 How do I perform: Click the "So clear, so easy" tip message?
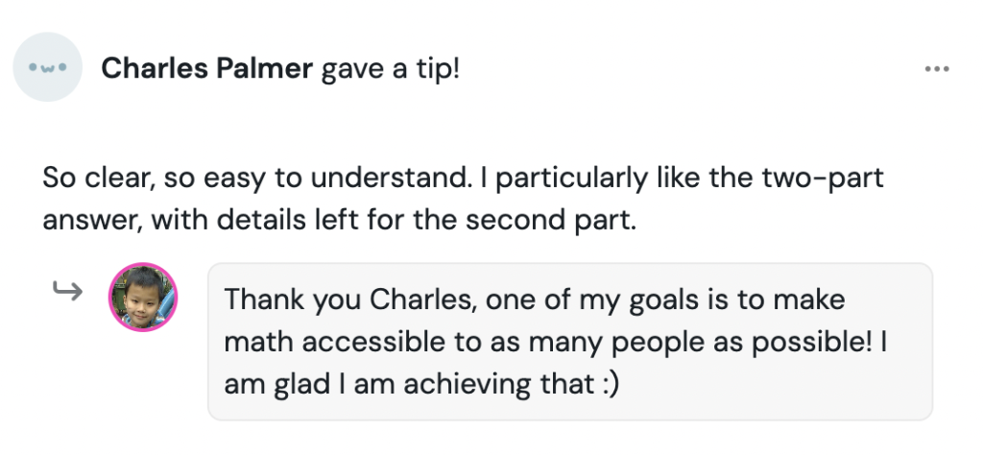click(154, 178)
